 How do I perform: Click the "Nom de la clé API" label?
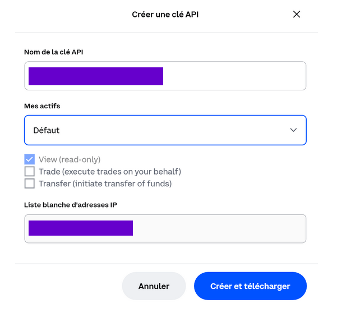[x=58, y=52]
